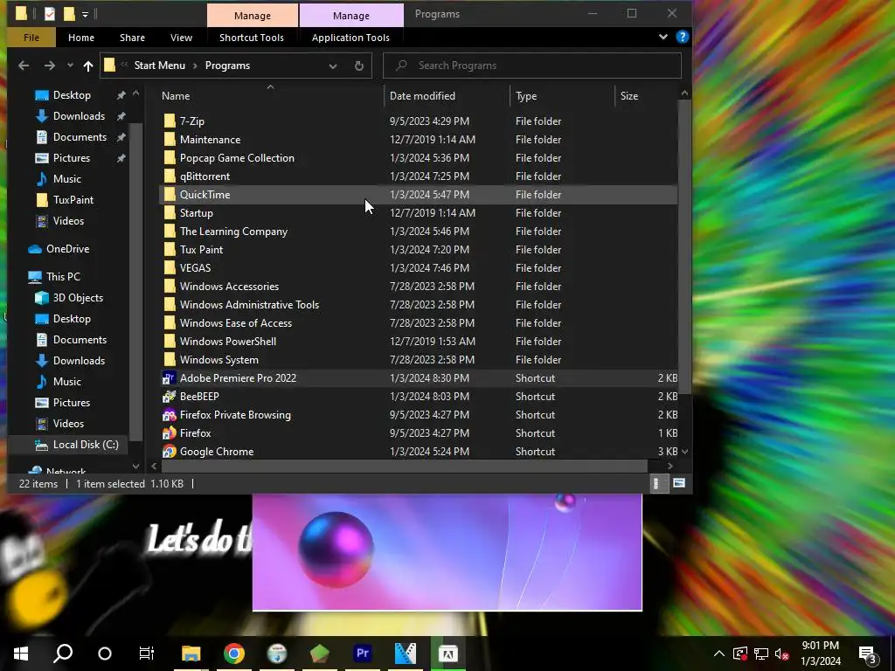The image size is (895, 671).
Task: Unpin Desktop from Quick access
Action: (121, 95)
